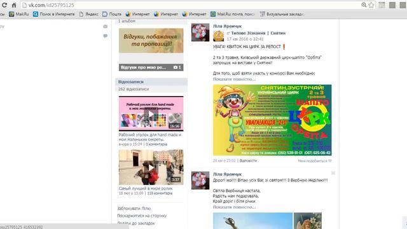407x229 pixels.
Task: Go to the browser home page icon
Action: point(14,5)
